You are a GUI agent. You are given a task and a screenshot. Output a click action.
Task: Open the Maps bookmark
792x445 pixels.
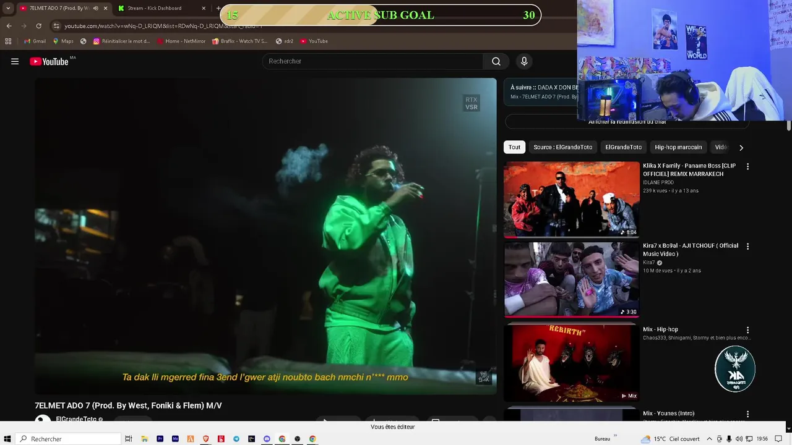[x=63, y=41]
